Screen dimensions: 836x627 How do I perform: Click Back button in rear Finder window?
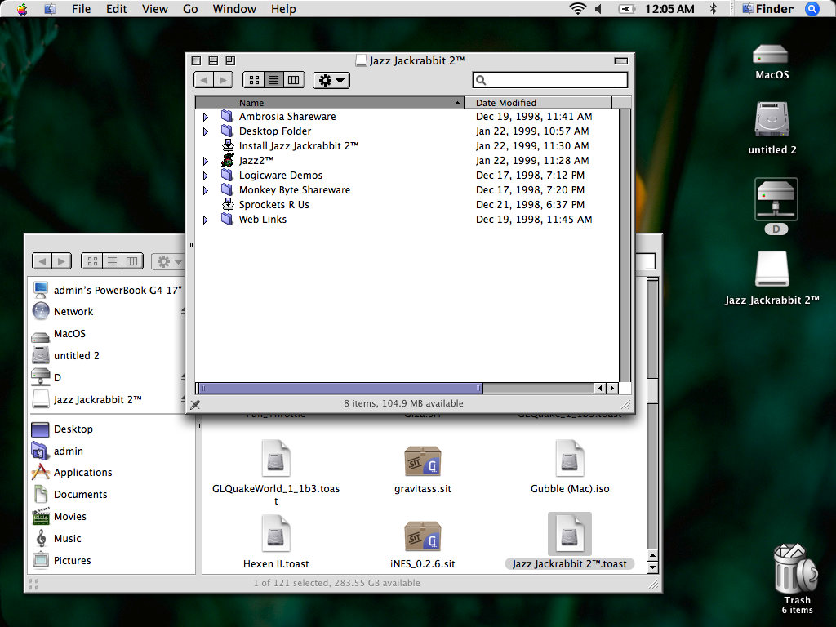42,260
